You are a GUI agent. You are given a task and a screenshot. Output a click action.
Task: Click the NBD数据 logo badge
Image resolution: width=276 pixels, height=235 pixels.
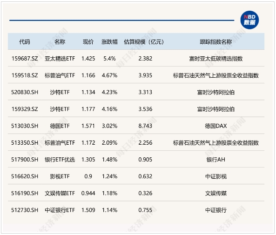249,20
